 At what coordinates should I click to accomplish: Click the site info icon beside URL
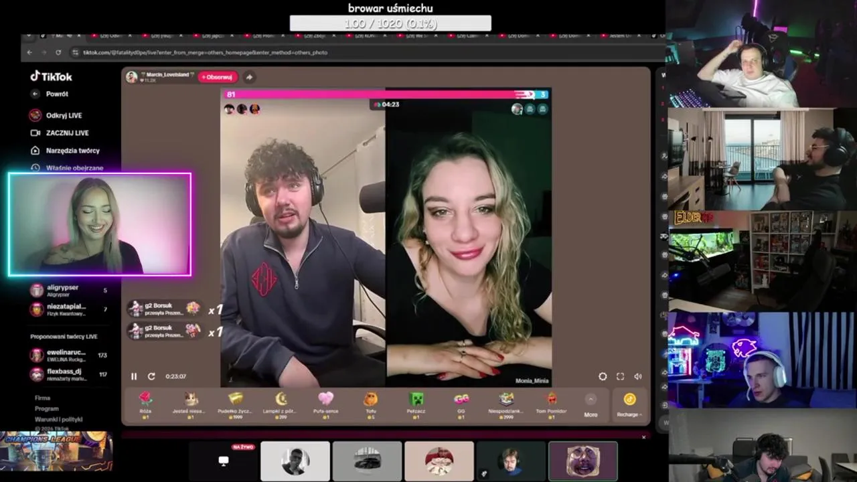(75, 52)
